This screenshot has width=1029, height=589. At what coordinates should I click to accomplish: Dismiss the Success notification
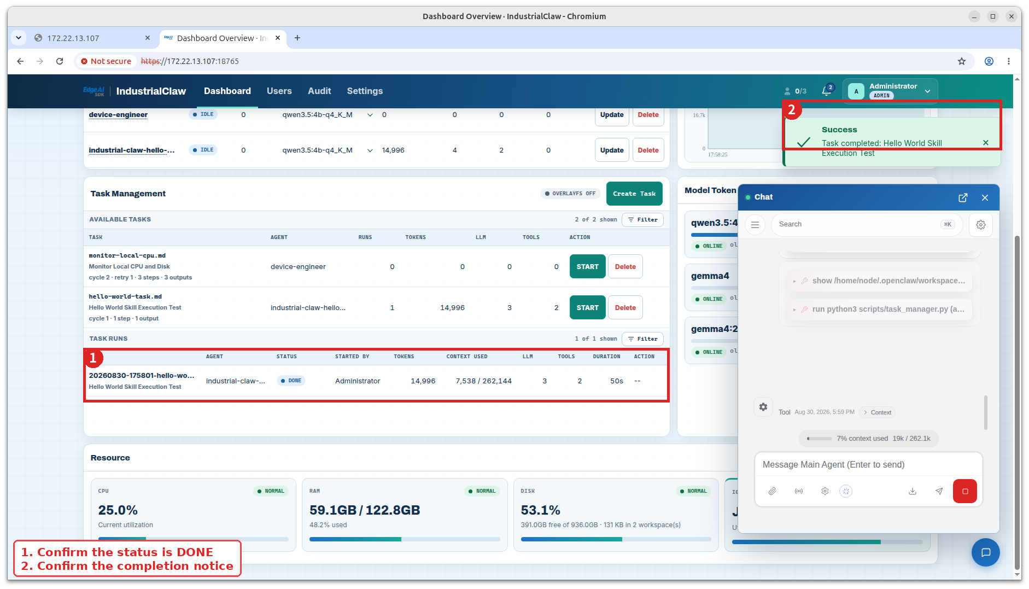click(x=986, y=143)
